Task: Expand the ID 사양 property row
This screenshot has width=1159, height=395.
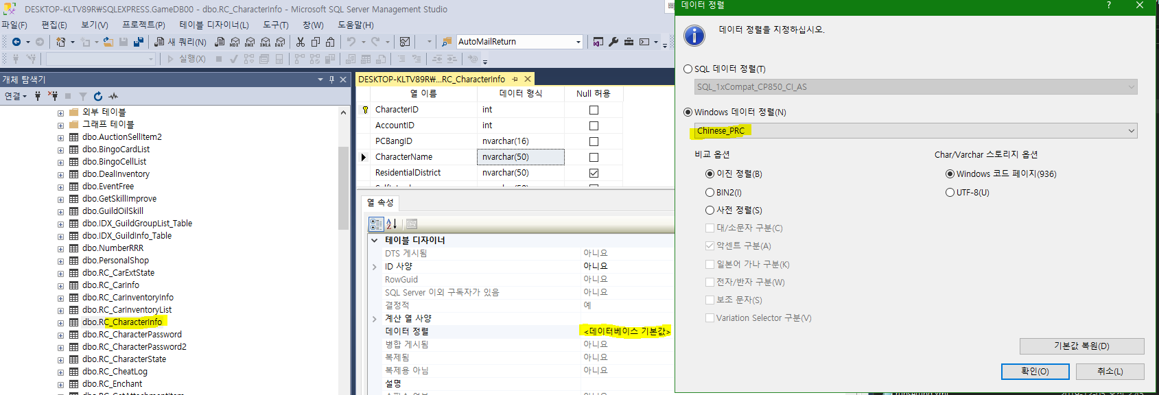Action: pos(374,267)
